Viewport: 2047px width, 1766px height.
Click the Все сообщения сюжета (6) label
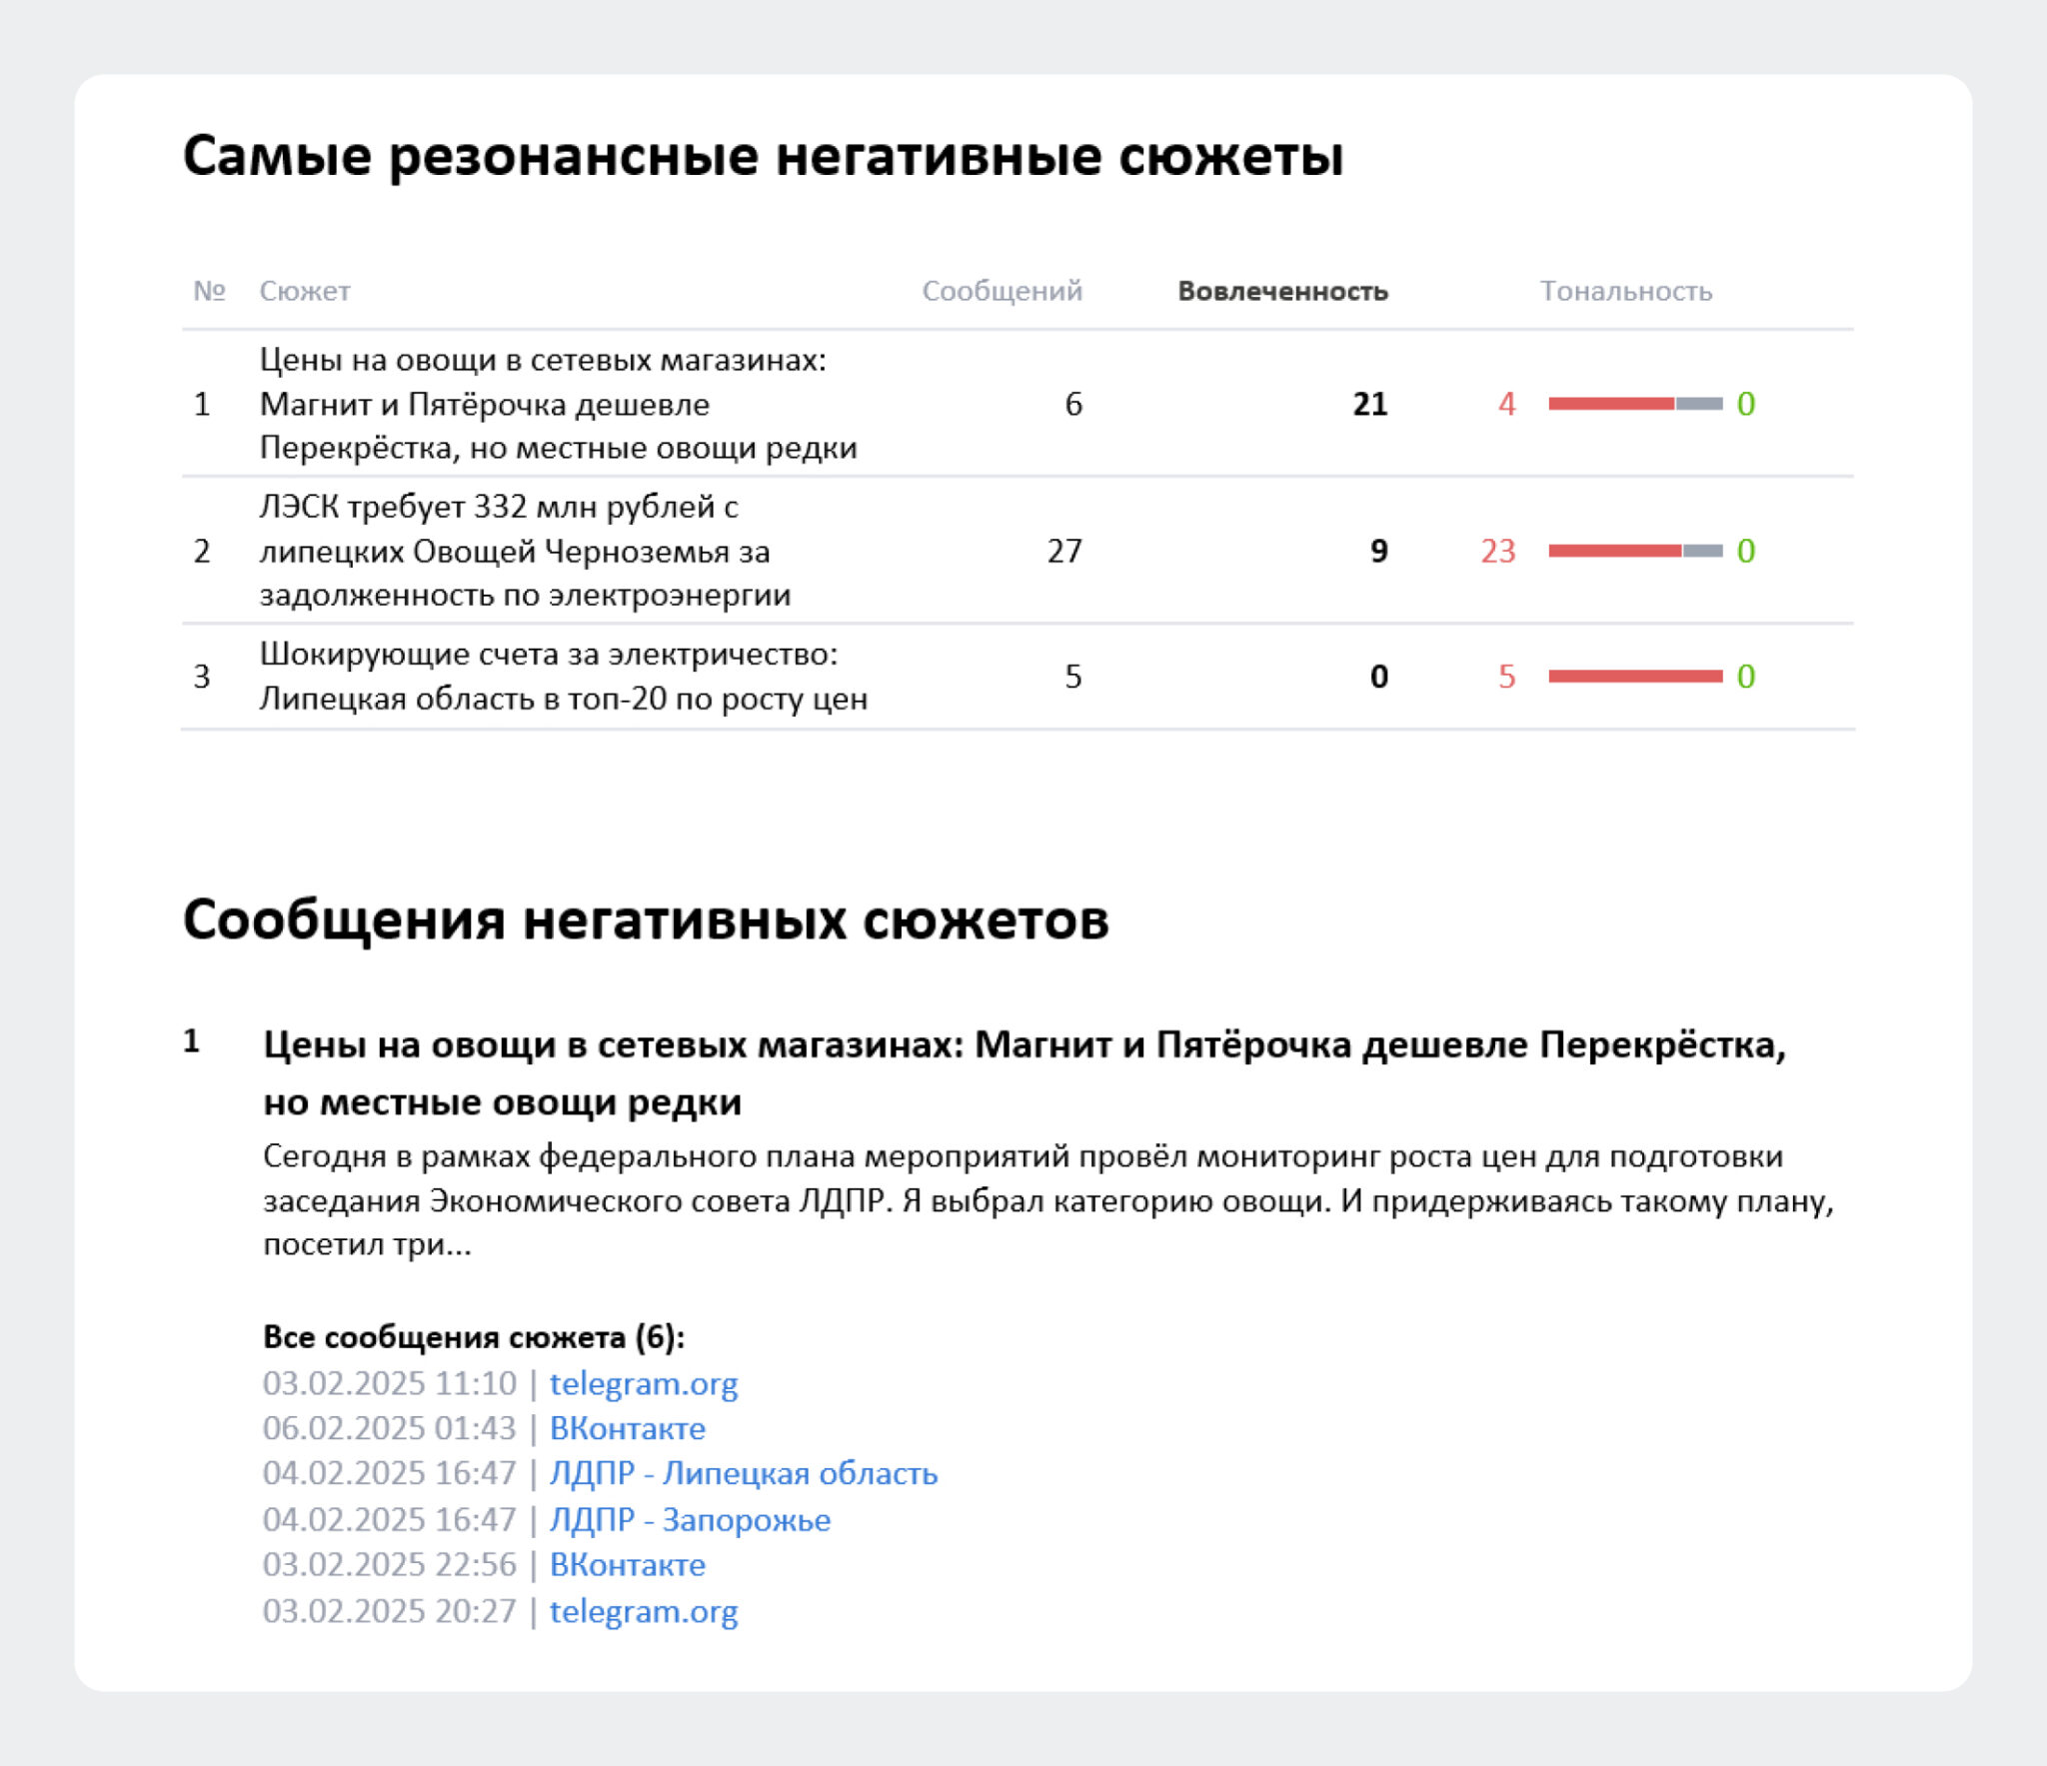[474, 1337]
